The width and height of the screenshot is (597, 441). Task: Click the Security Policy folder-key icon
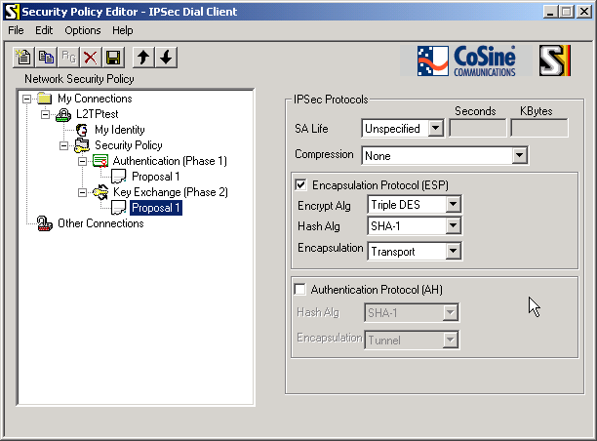(82, 145)
